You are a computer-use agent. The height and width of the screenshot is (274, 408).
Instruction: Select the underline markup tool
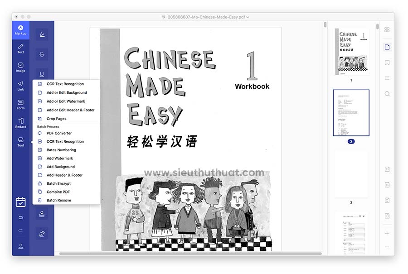point(42,74)
